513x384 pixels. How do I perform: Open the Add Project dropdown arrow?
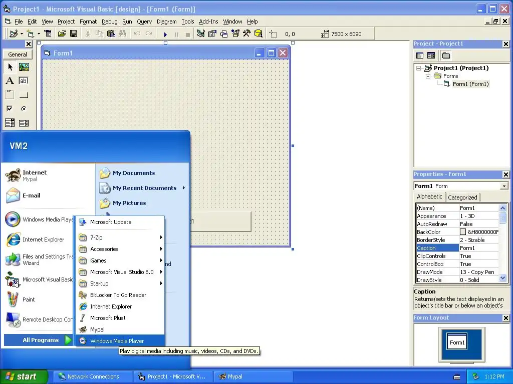[22, 33]
